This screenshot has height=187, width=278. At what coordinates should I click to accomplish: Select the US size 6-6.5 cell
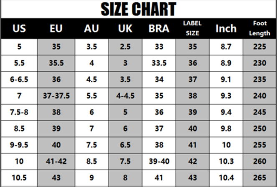click(x=19, y=80)
